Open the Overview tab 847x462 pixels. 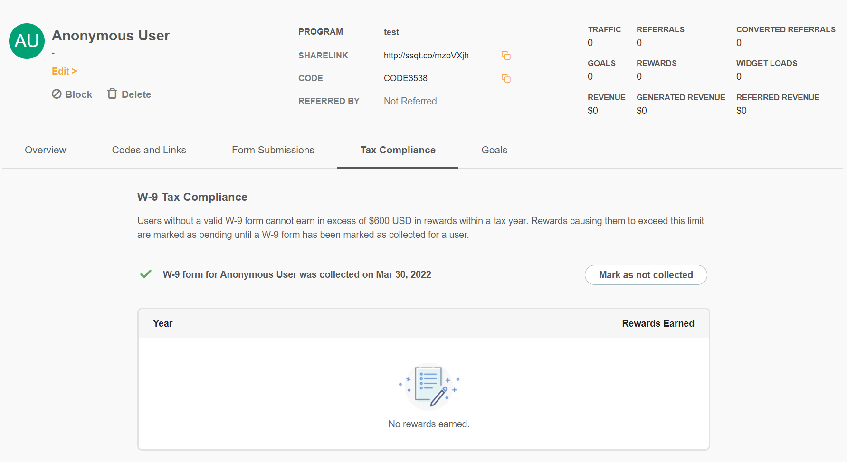tap(46, 150)
